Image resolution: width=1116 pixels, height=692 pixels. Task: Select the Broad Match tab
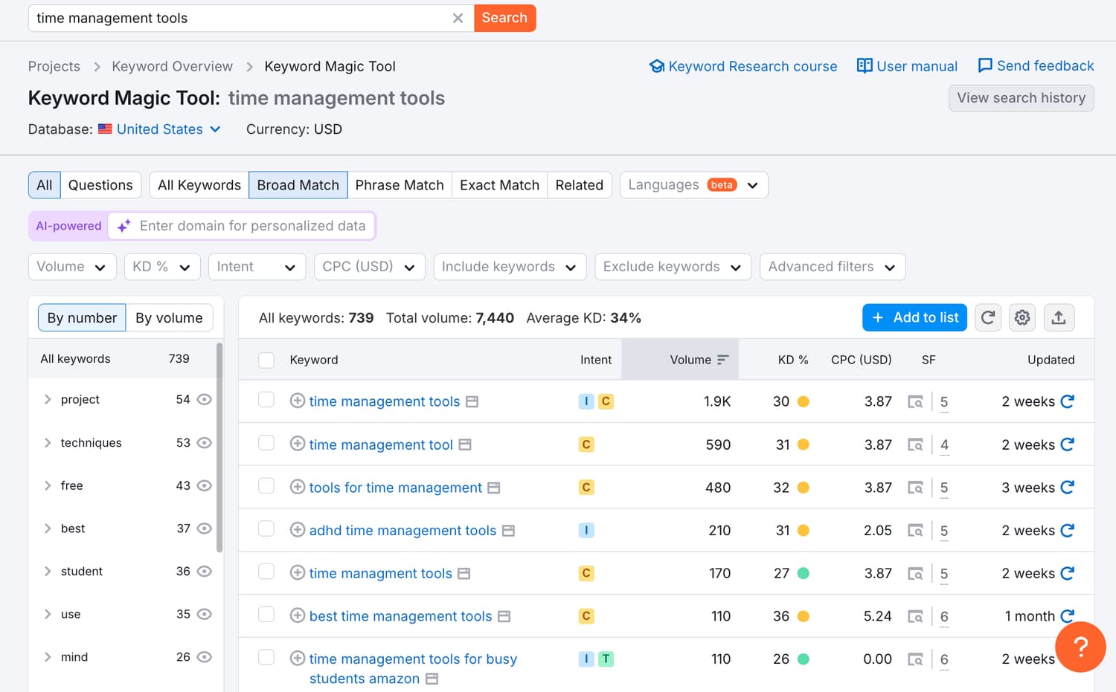point(298,185)
